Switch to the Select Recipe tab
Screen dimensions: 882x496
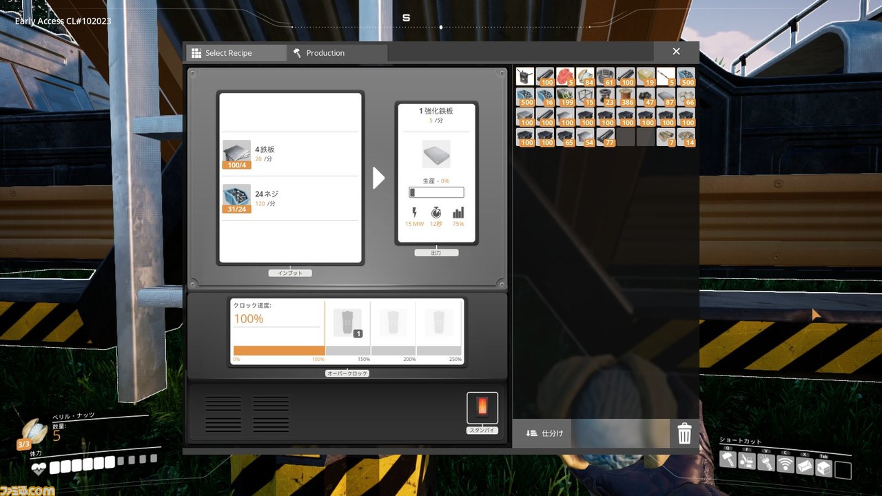tap(236, 53)
